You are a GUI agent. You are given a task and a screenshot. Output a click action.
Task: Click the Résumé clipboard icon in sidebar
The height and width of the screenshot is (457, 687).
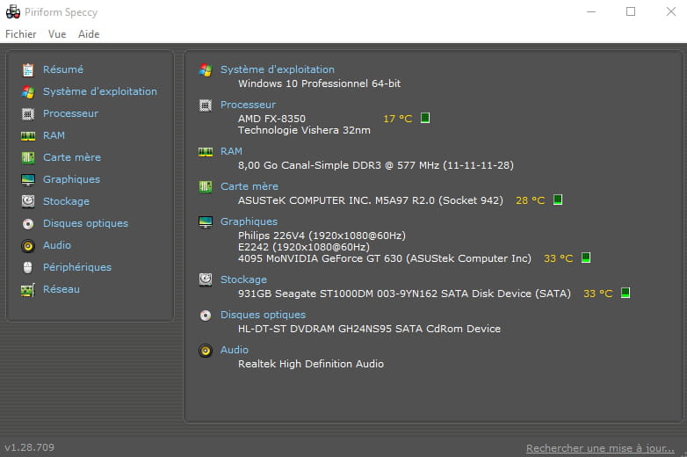pyautogui.click(x=28, y=69)
